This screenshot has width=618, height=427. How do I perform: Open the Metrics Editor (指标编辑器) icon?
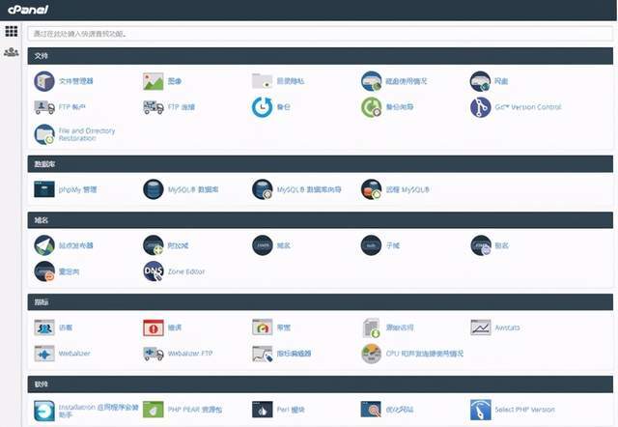262,354
